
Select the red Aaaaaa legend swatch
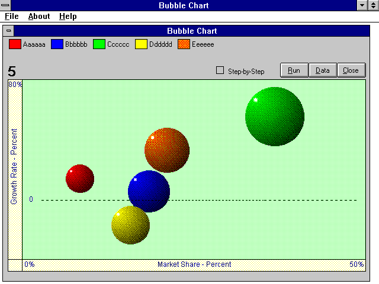pyautogui.click(x=15, y=44)
